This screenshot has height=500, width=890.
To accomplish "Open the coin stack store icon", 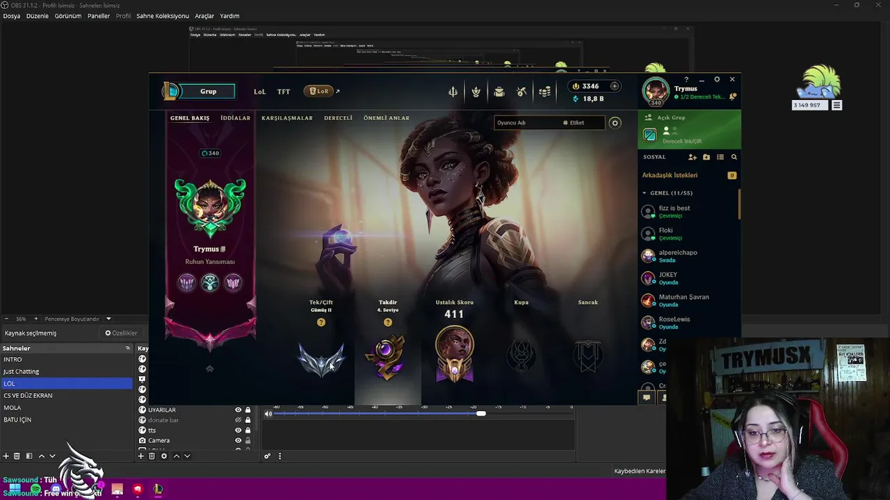I will click(545, 92).
